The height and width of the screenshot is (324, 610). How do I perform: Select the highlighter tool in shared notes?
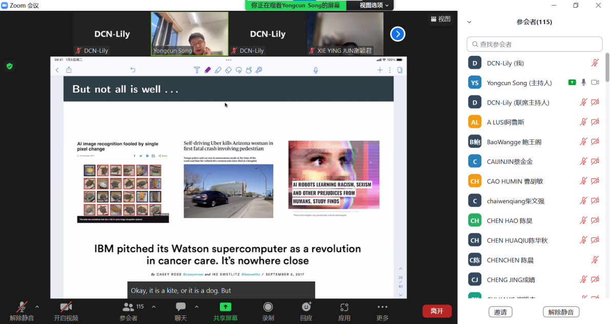(218, 70)
